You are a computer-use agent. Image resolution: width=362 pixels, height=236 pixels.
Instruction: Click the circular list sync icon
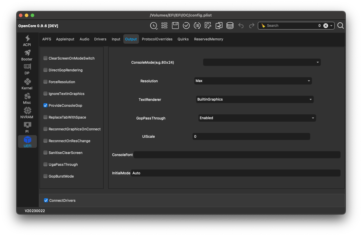(197, 26)
